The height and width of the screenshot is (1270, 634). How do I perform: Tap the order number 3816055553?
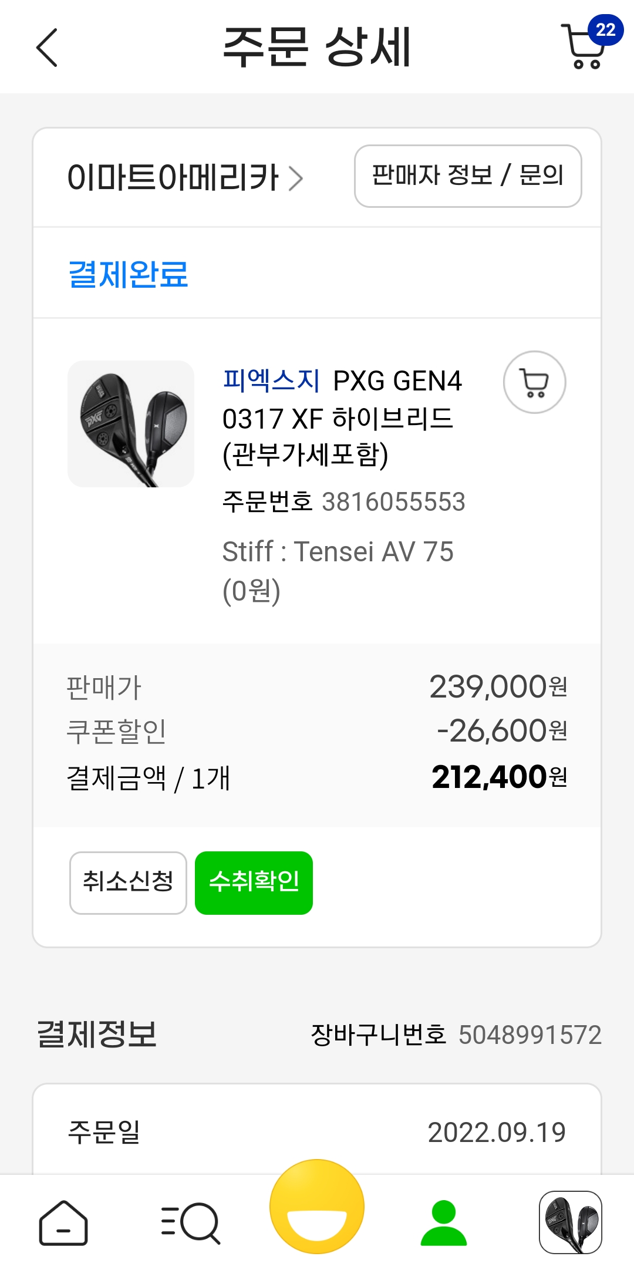pos(393,502)
